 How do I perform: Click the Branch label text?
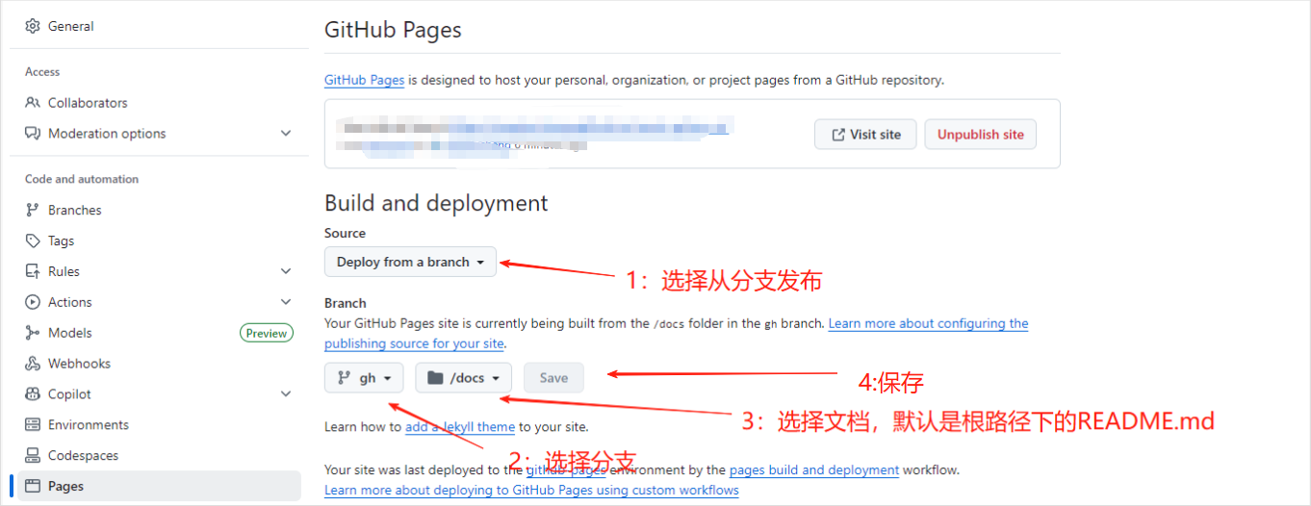pos(345,303)
